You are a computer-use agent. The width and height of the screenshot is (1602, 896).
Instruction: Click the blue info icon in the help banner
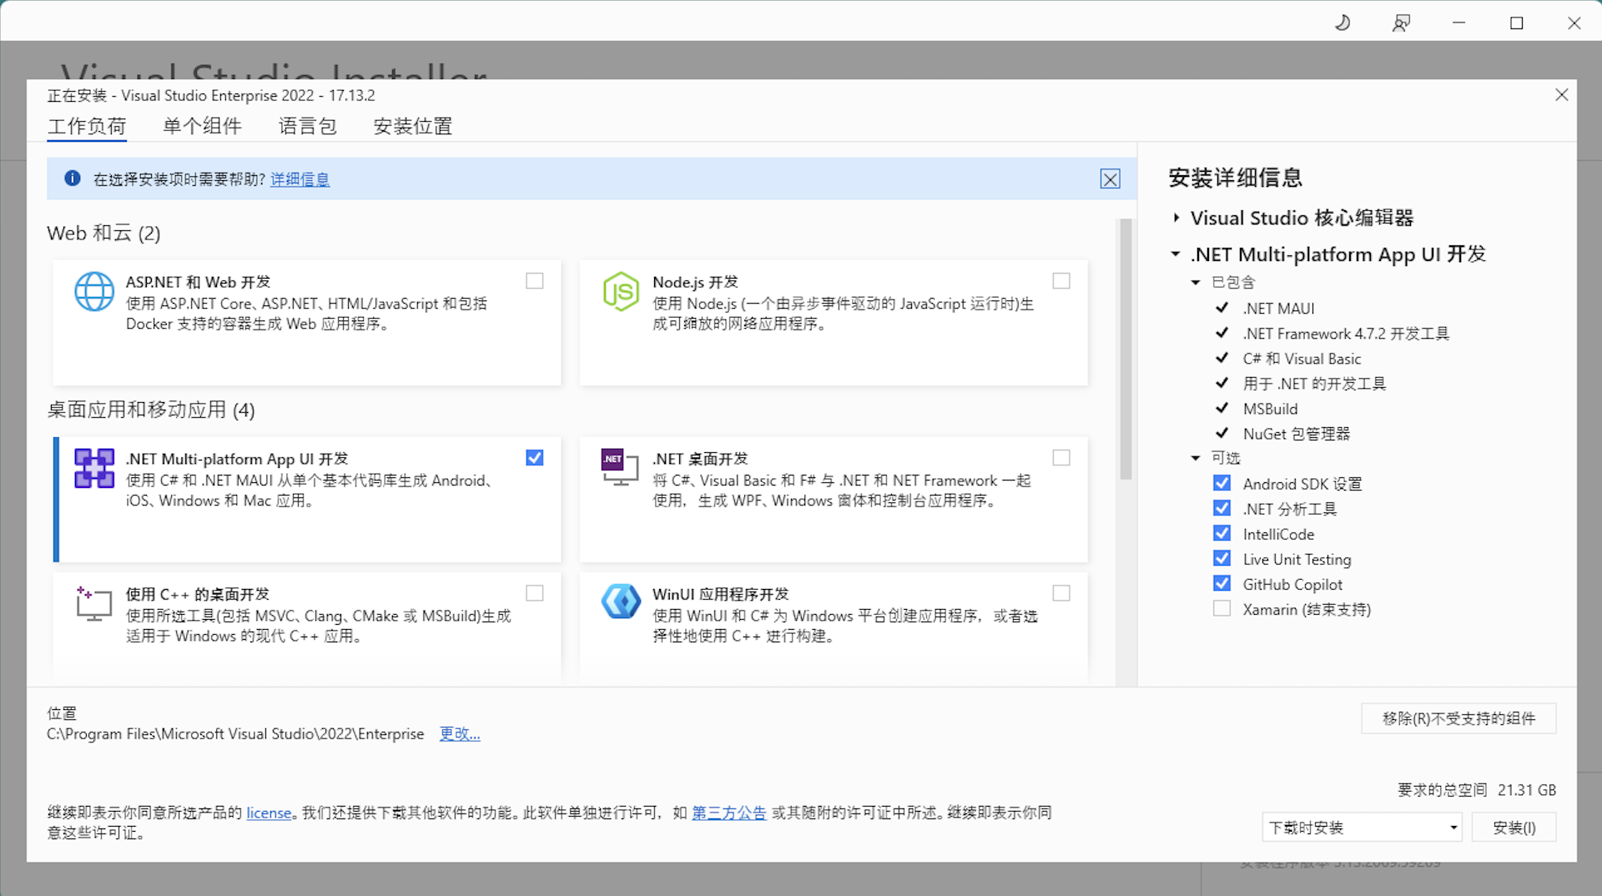pyautogui.click(x=73, y=179)
